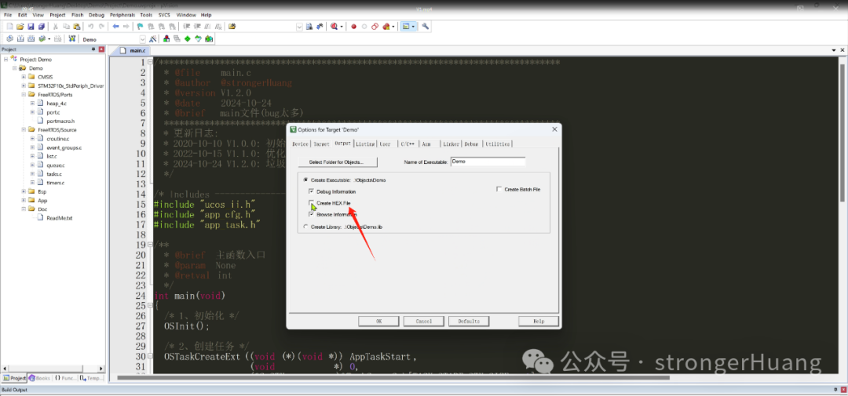Click the Disable All Breakpoints icon

tap(375, 27)
